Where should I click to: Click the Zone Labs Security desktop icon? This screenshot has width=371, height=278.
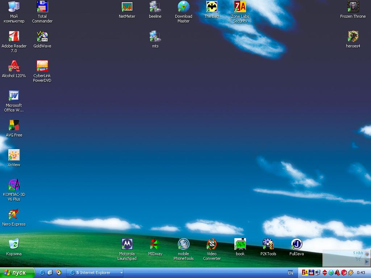240,12
